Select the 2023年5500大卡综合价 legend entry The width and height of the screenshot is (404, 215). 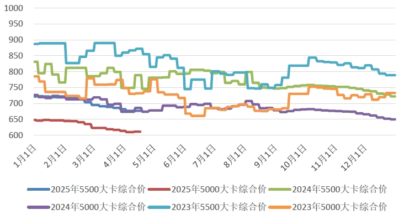tap(207, 207)
